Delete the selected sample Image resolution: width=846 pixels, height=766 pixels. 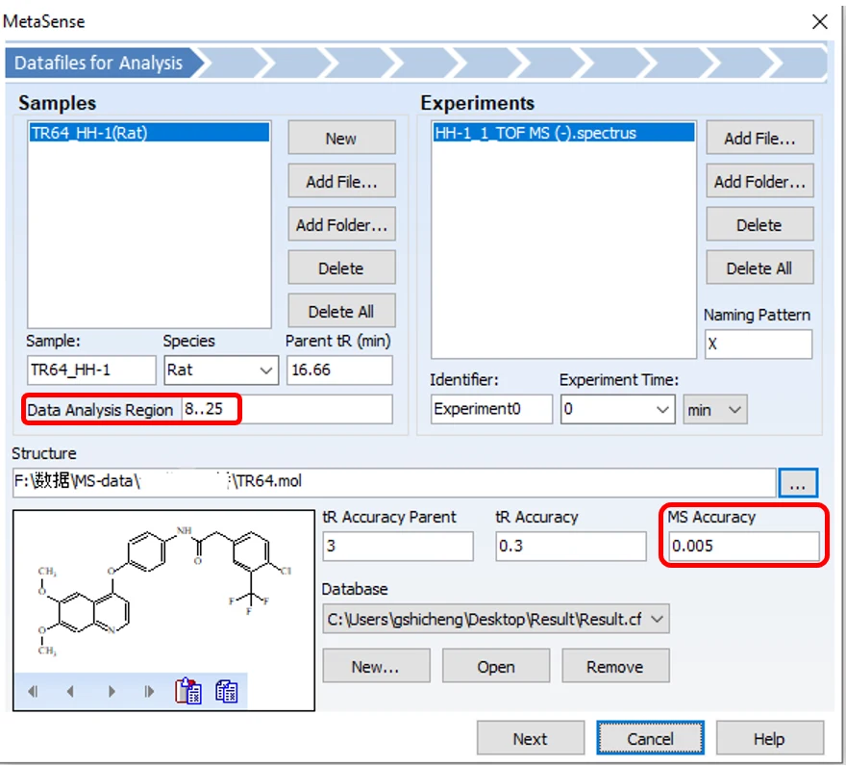pyautogui.click(x=341, y=268)
